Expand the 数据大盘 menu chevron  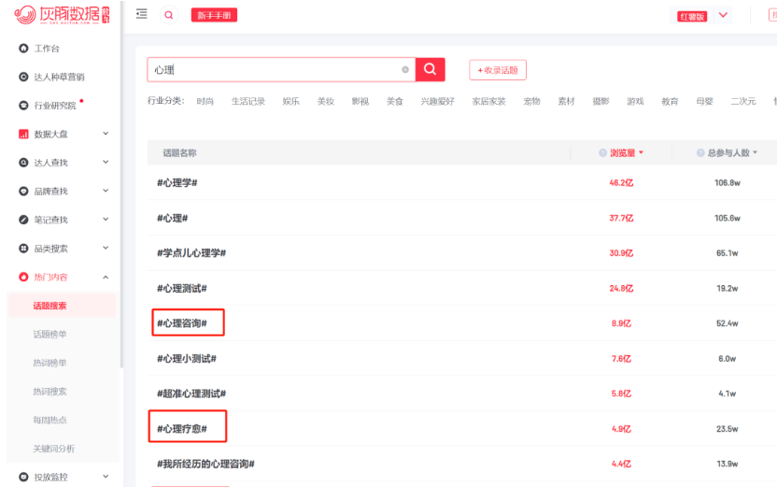pyautogui.click(x=106, y=134)
